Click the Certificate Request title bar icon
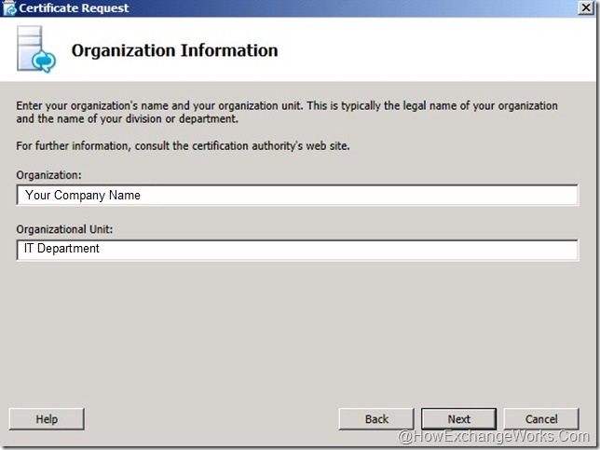 point(9,8)
